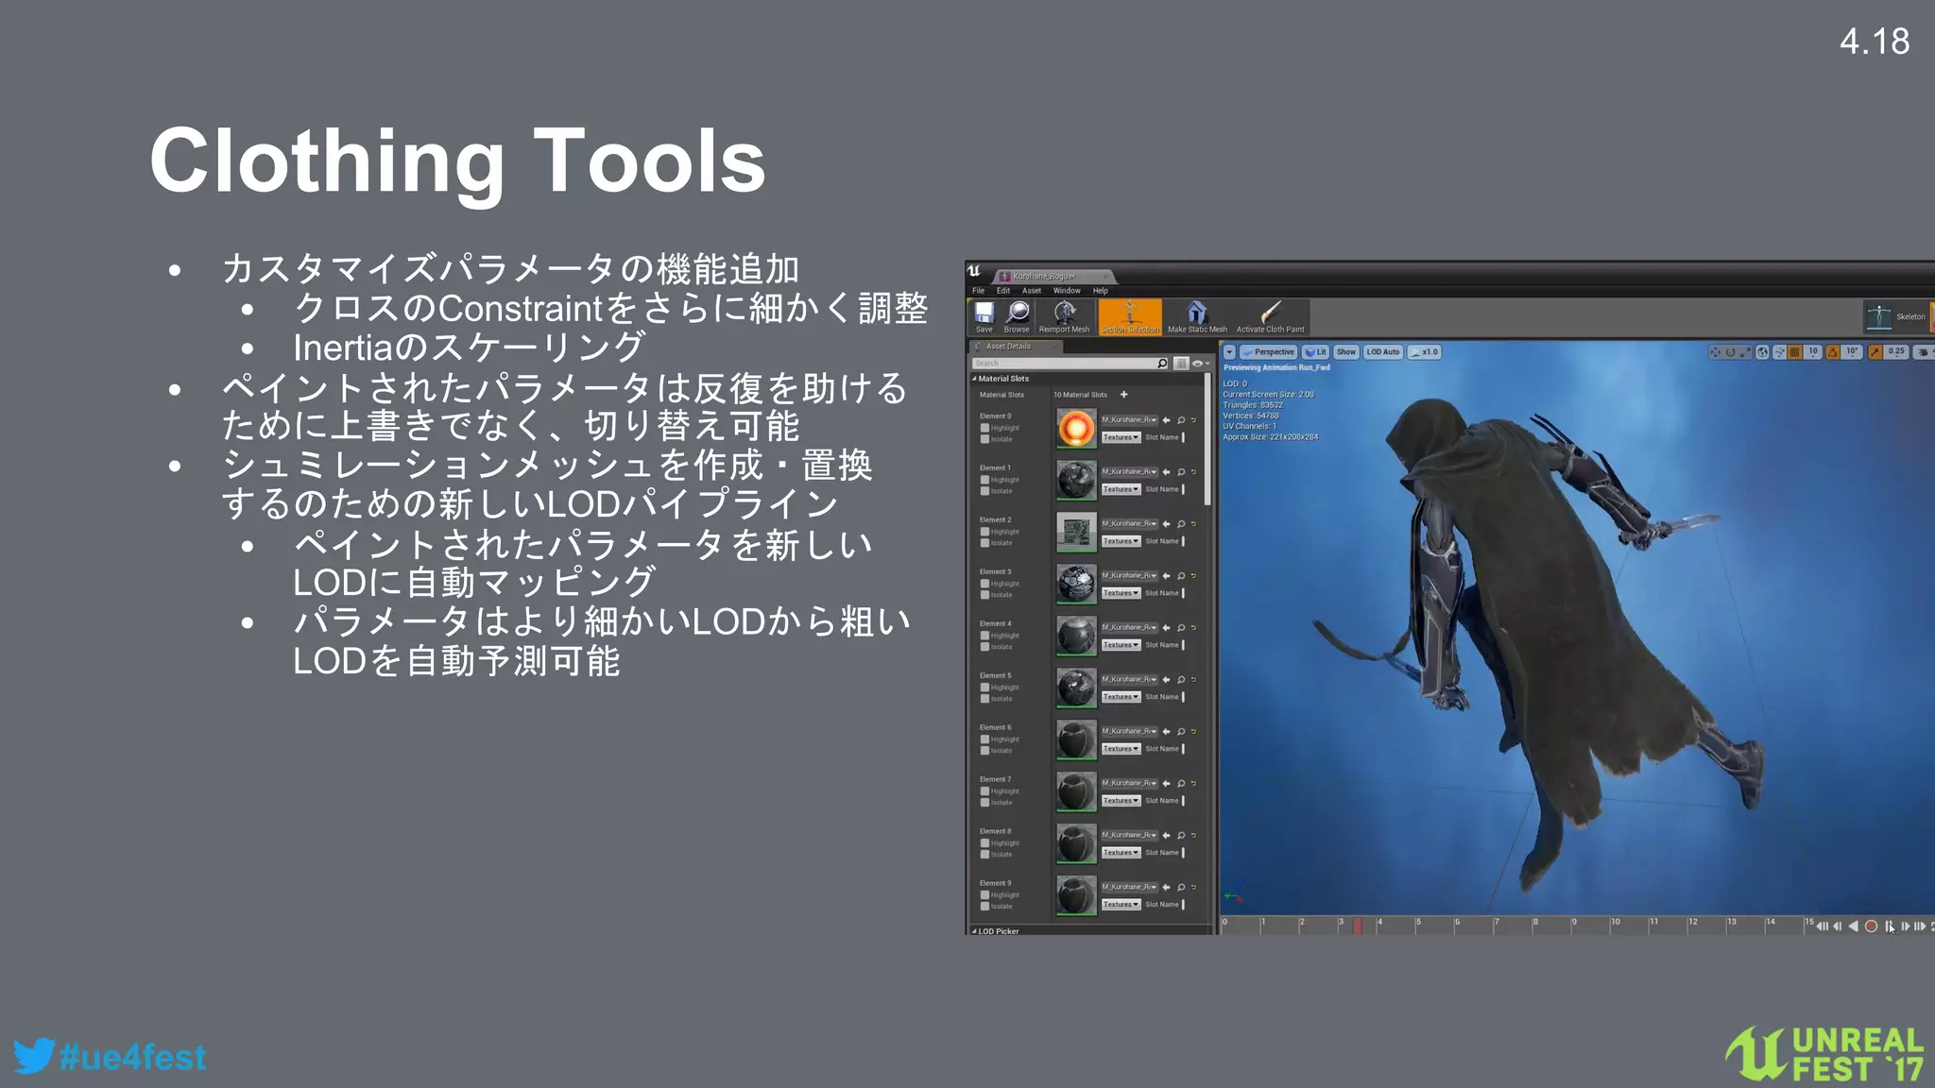Click the Browse magnifier icon
This screenshot has width=1935, height=1088.
1017,316
